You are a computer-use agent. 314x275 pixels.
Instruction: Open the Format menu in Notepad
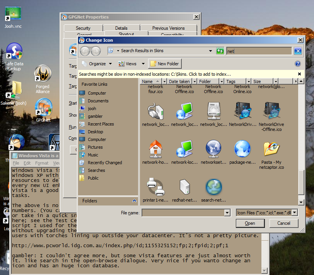[42, 163]
